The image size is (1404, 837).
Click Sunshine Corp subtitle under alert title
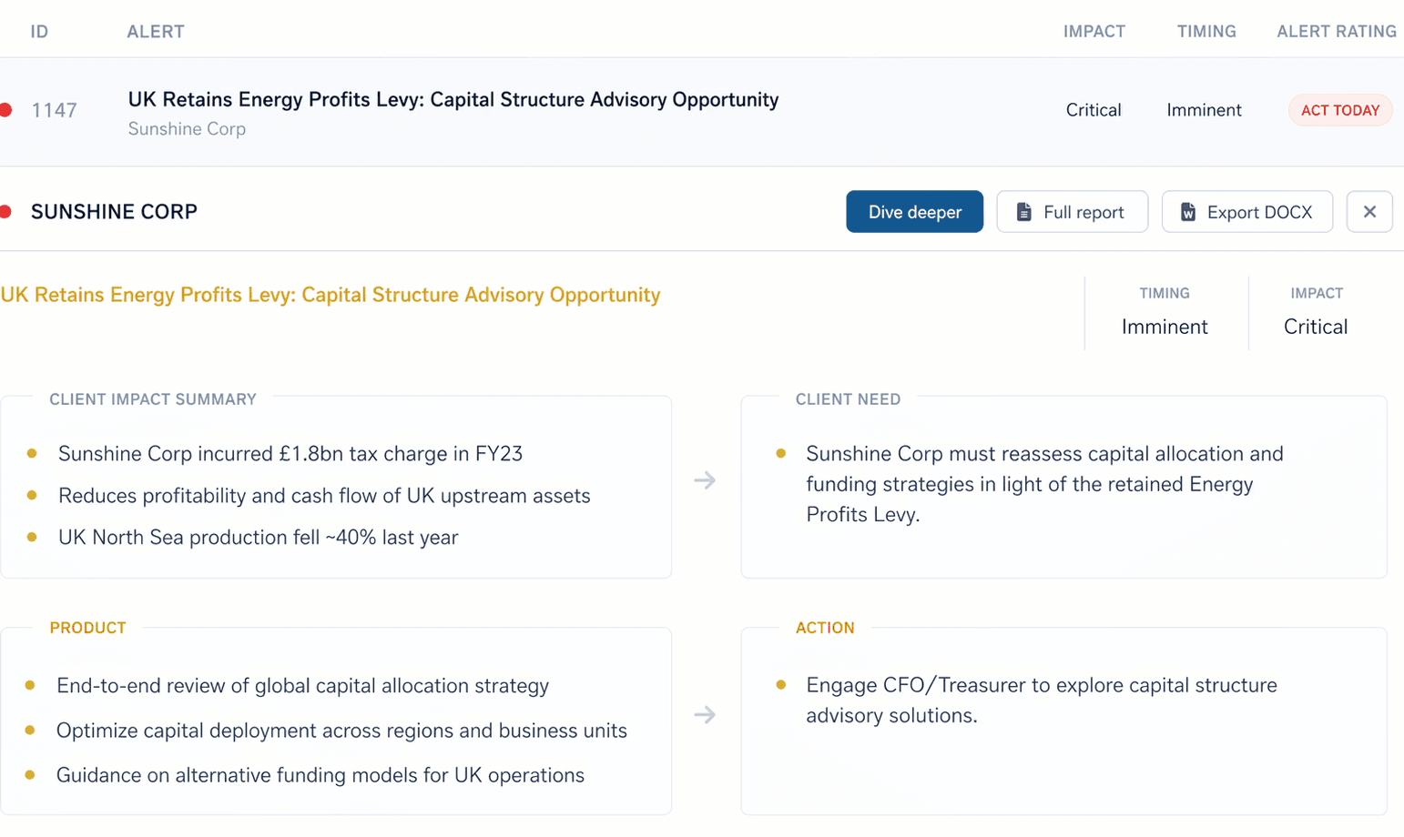pos(187,129)
